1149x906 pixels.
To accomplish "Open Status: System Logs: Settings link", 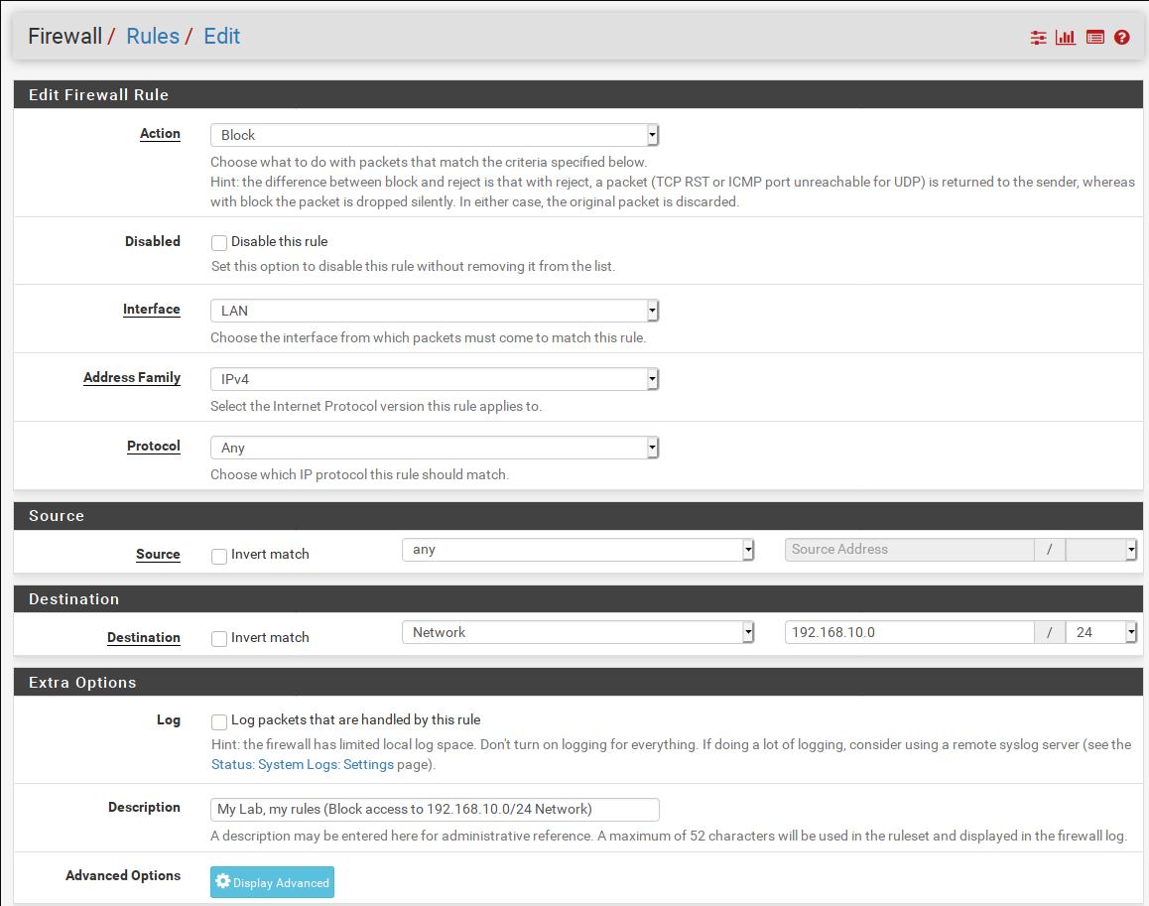I will coord(303,764).
